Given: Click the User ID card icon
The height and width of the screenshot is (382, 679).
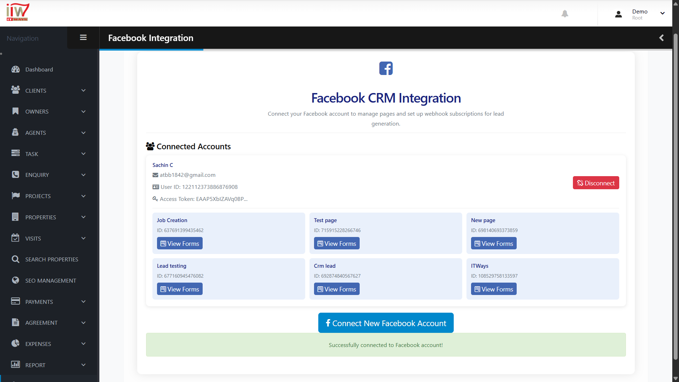Looking at the screenshot, I should (x=156, y=187).
